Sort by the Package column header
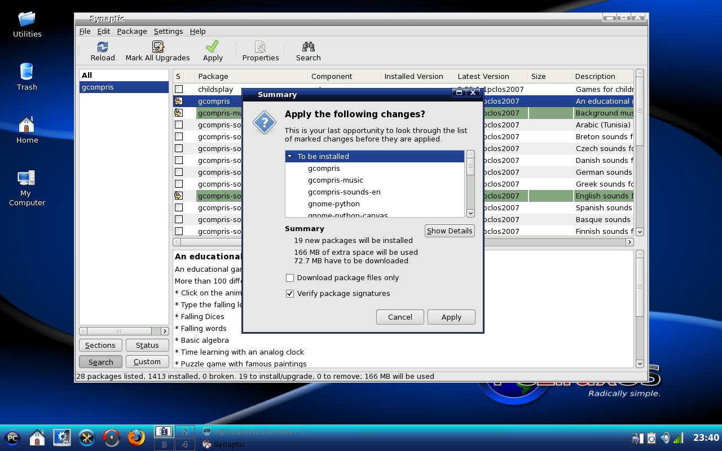 251,76
